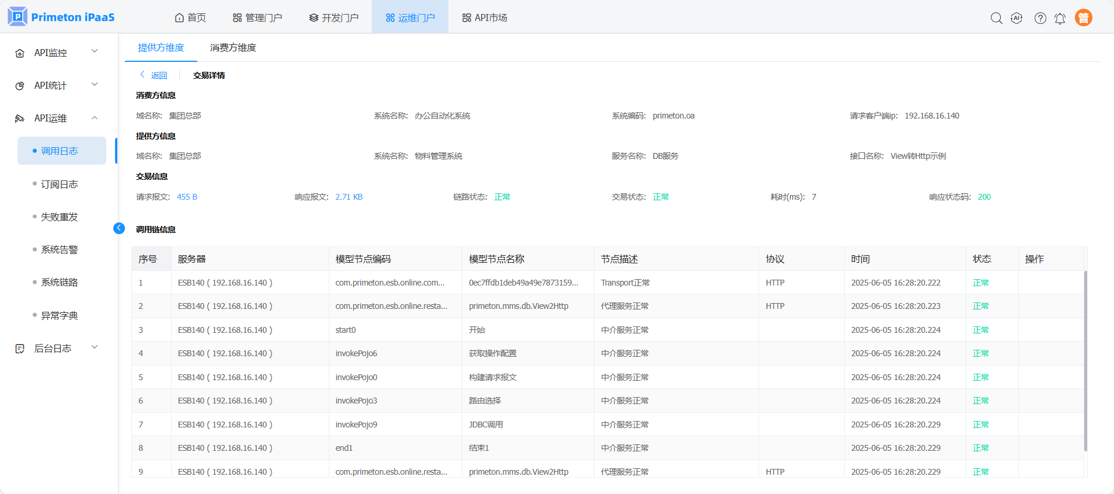This screenshot has width=1114, height=494.
Task: Click the help question mark icon
Action: pos(1040,18)
